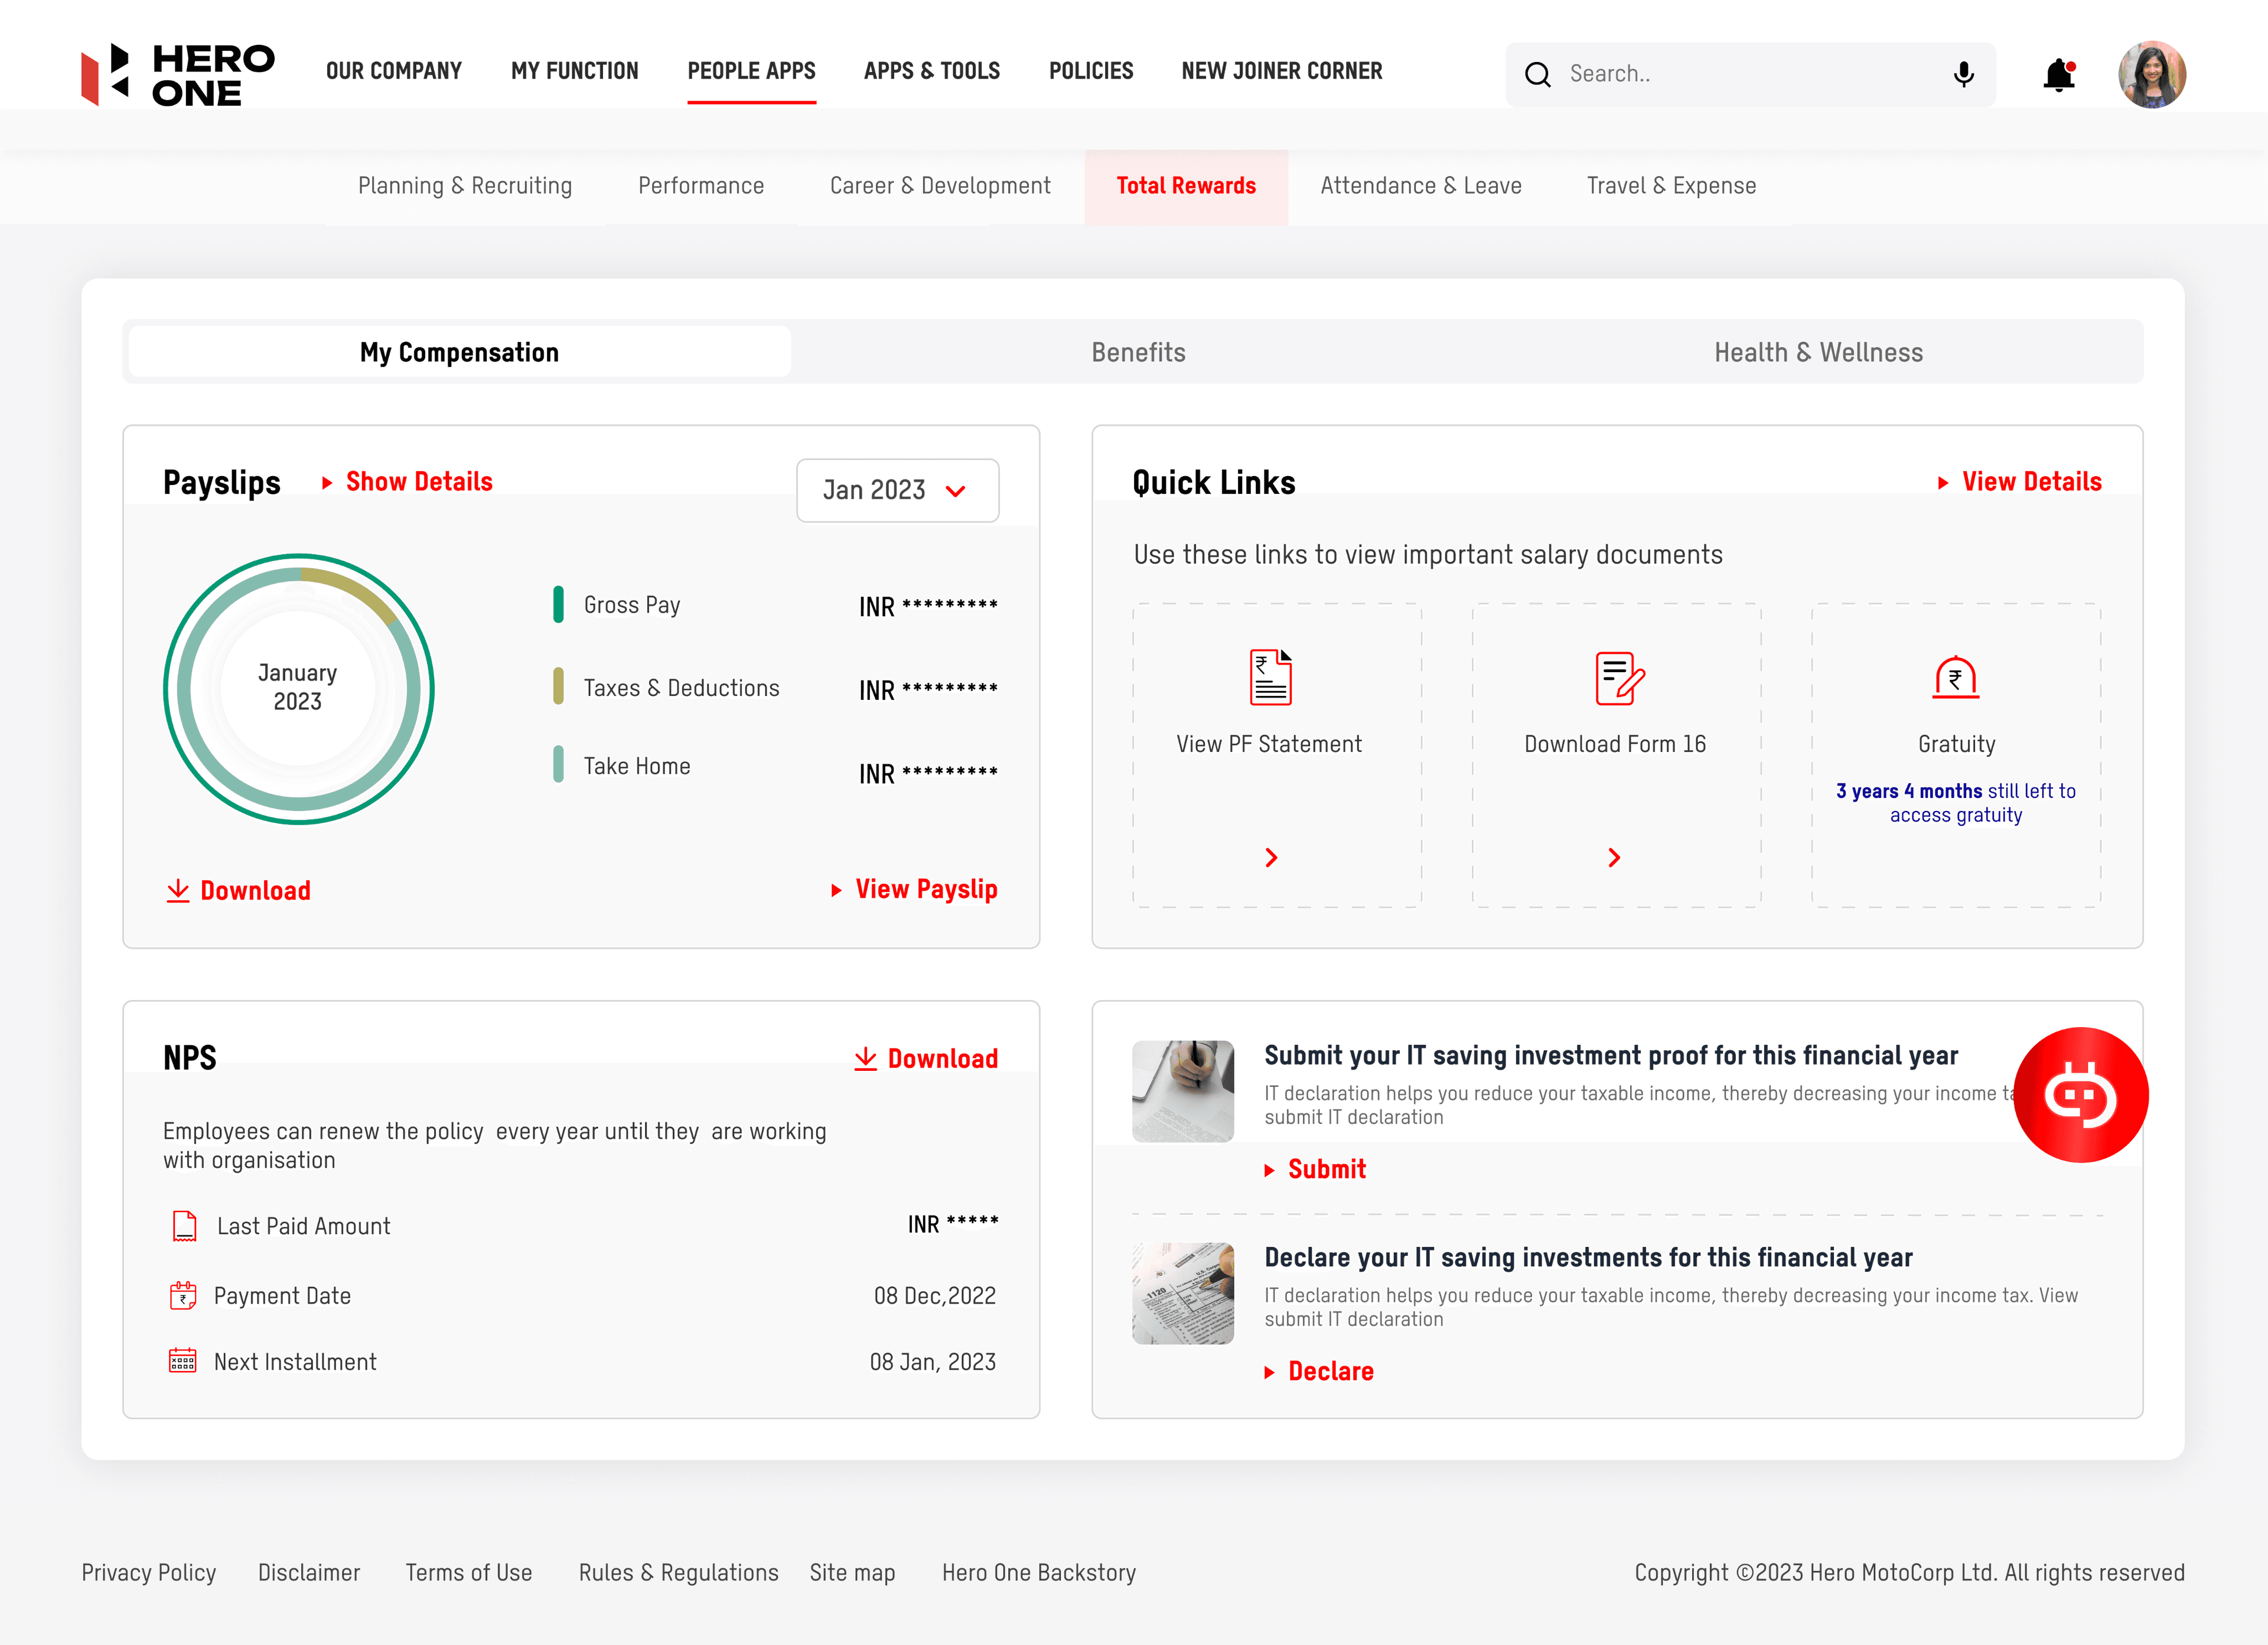Screen dimensions: 2268x1645
Task: Click the search magnifier icon
Action: pyautogui.click(x=1538, y=74)
